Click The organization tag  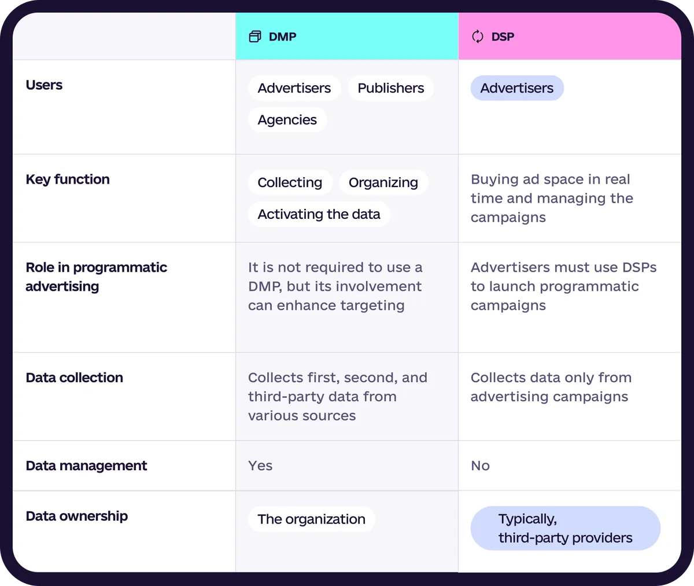click(x=312, y=519)
